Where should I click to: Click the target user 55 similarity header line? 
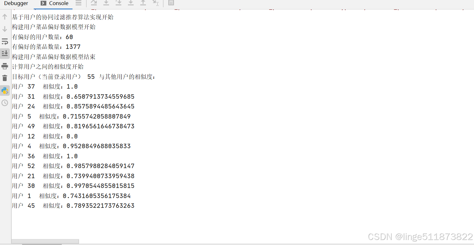pos(84,77)
